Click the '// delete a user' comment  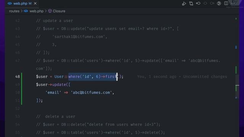(56, 116)
